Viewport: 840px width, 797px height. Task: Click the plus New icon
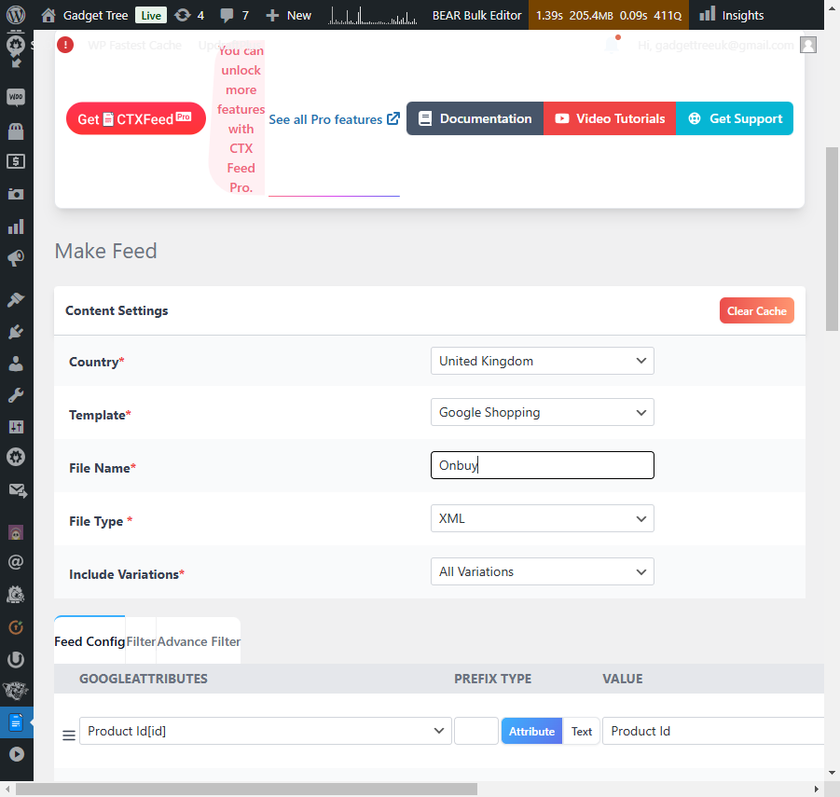coord(272,15)
